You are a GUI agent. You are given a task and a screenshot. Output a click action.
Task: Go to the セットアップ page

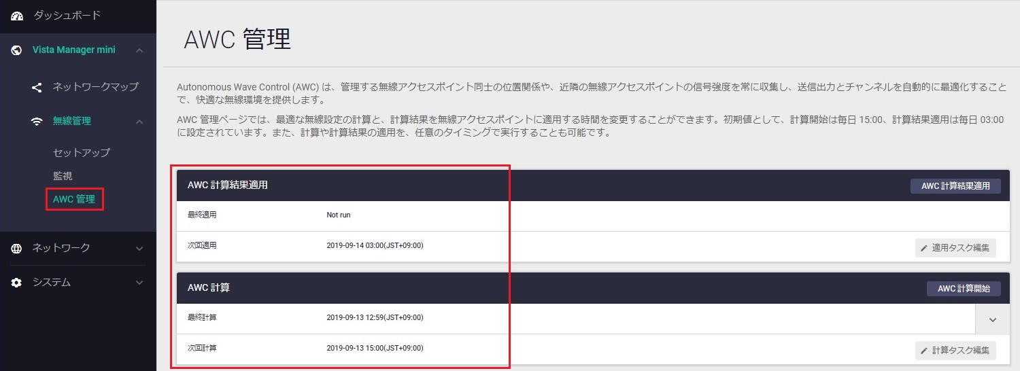[x=82, y=152]
